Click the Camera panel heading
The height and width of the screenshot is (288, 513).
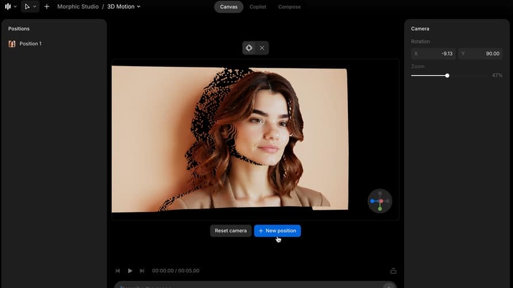(420, 29)
